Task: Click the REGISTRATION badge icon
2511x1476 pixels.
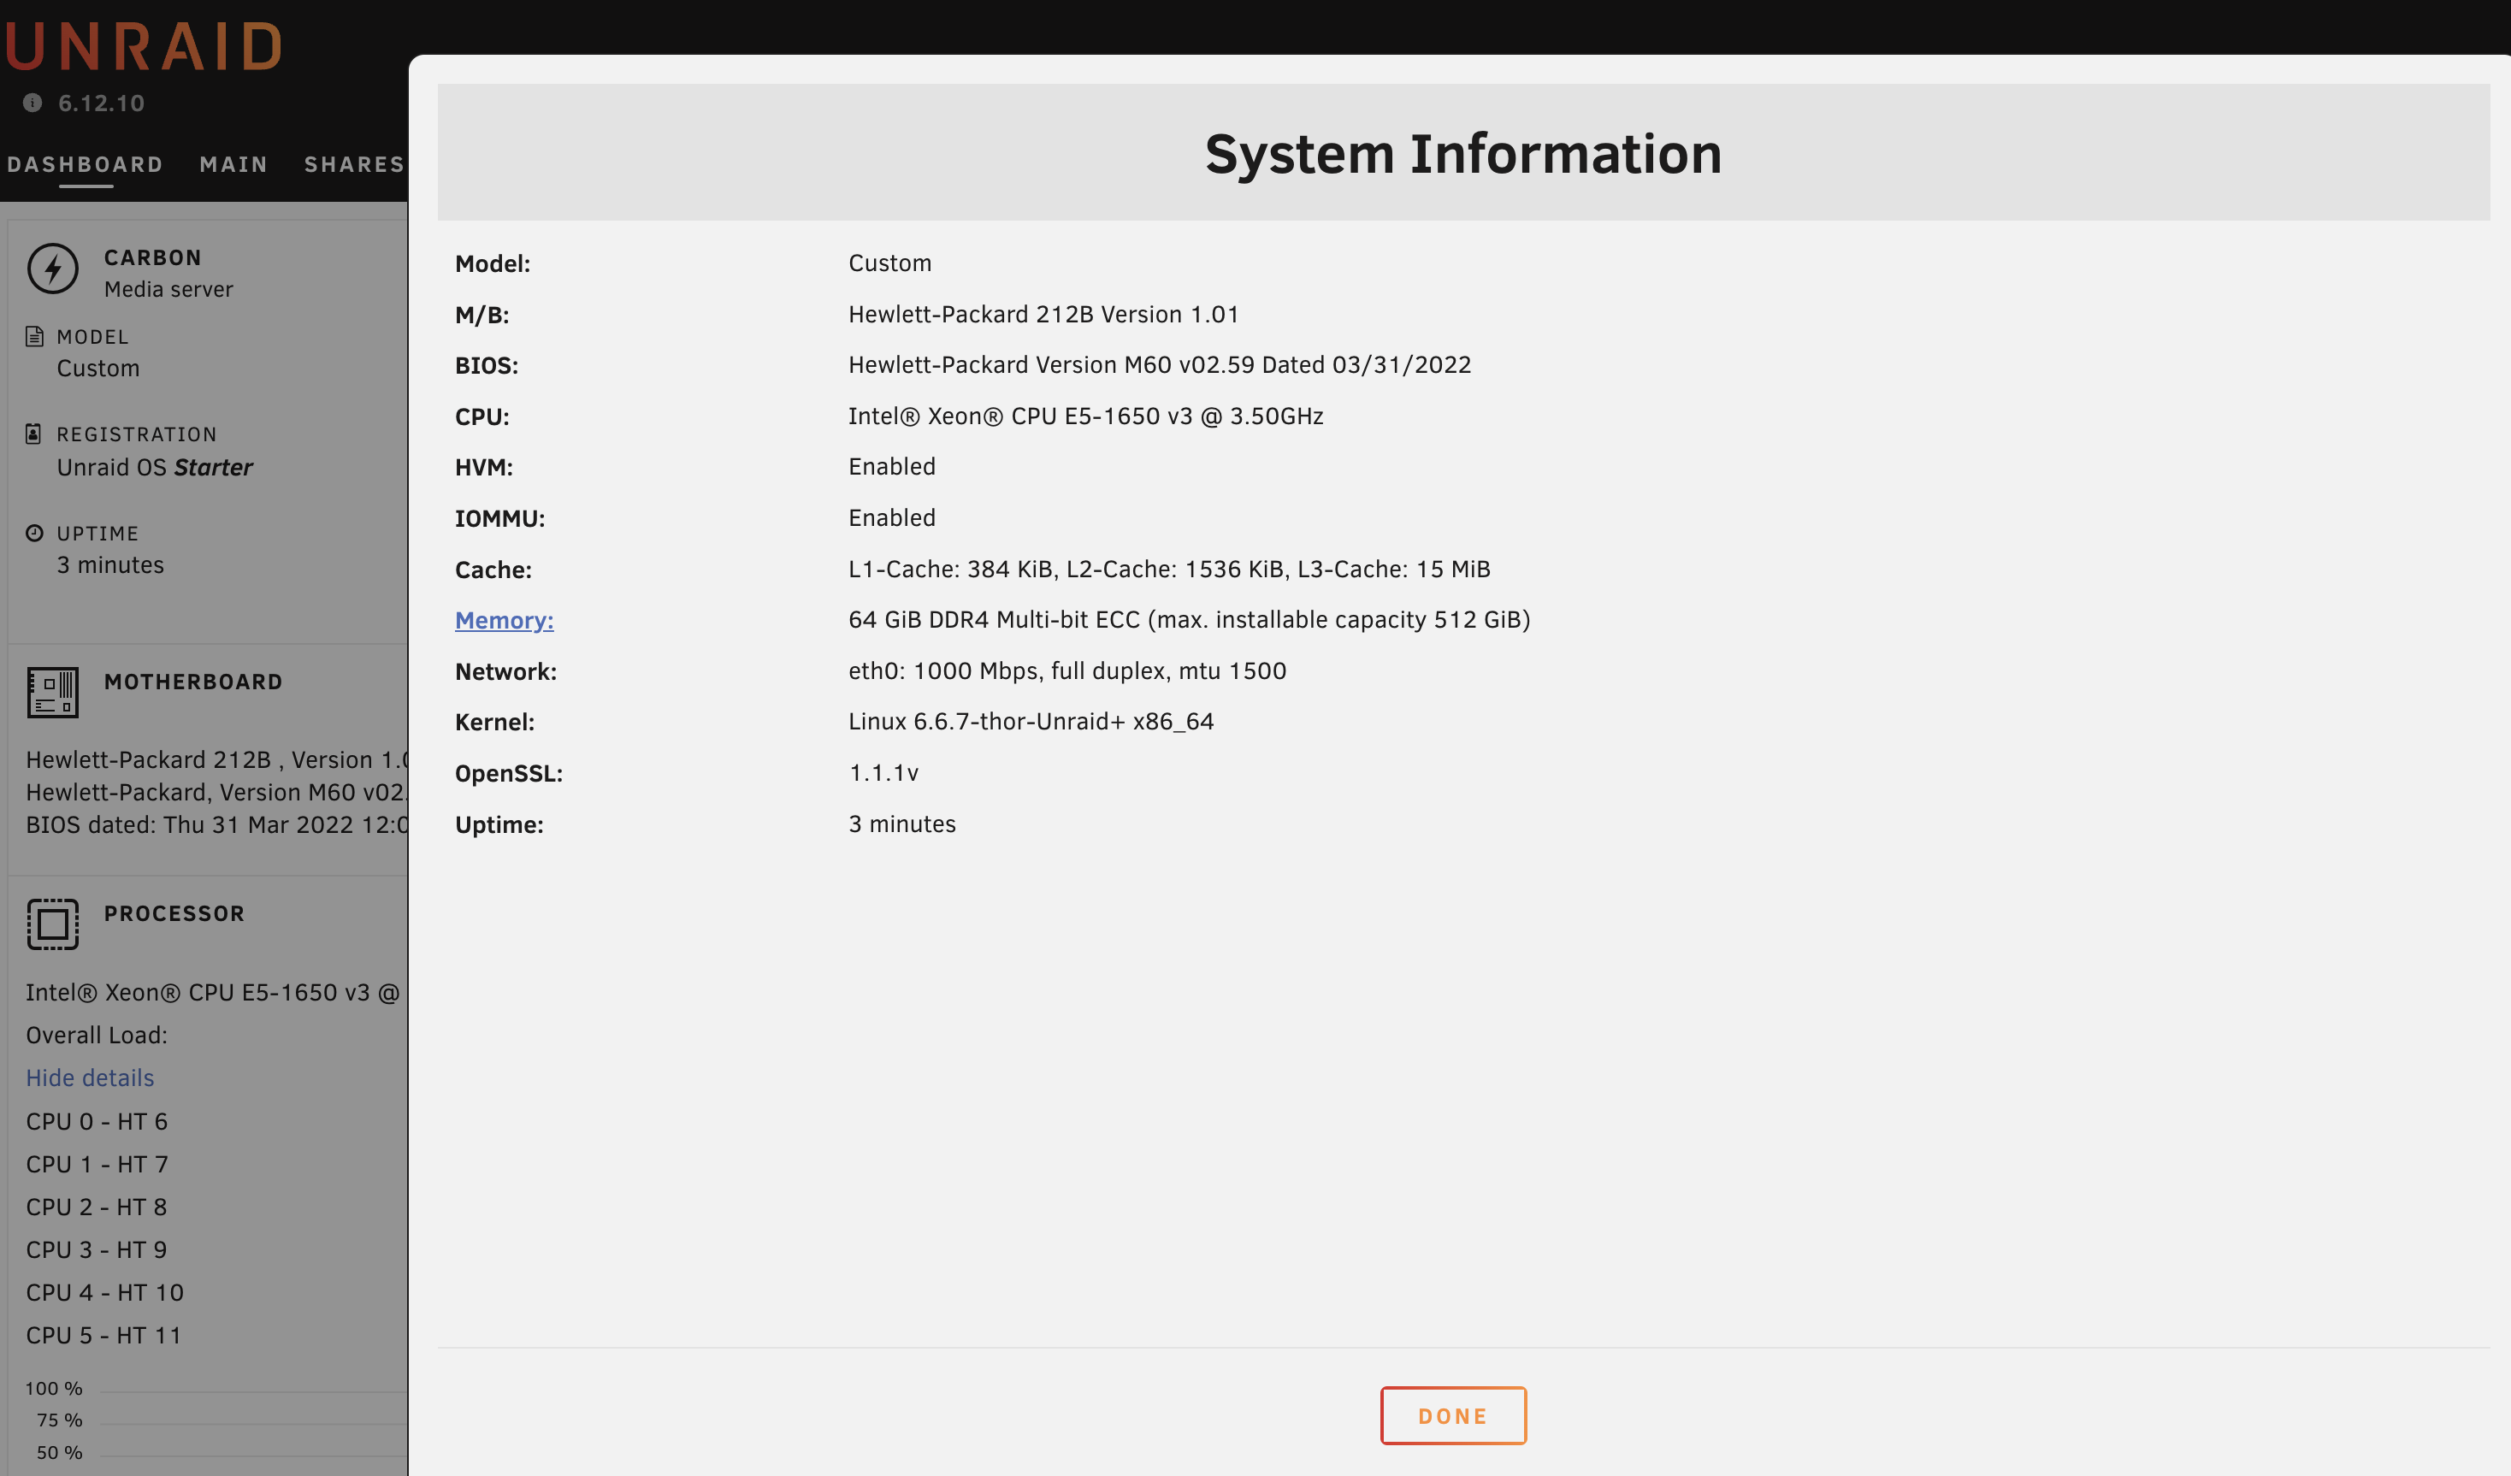Action: coord(34,434)
